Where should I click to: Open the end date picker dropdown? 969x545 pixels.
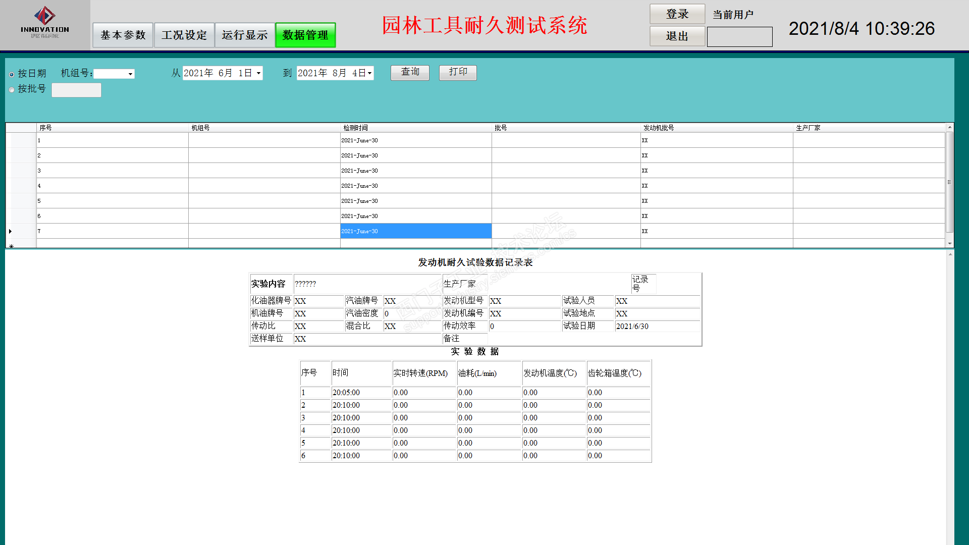pos(369,73)
